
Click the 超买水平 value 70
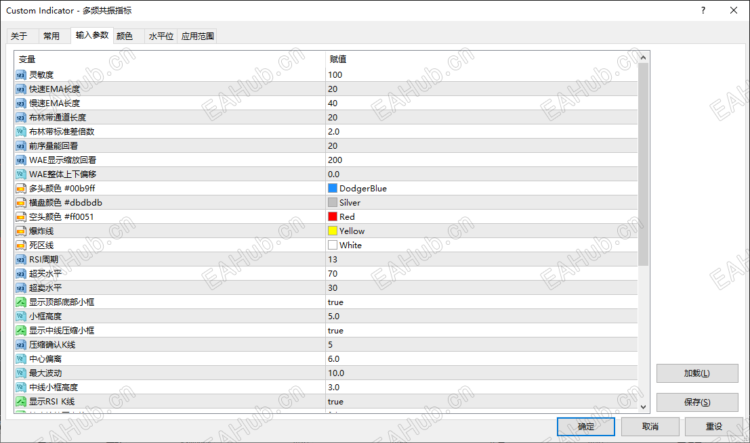(333, 274)
